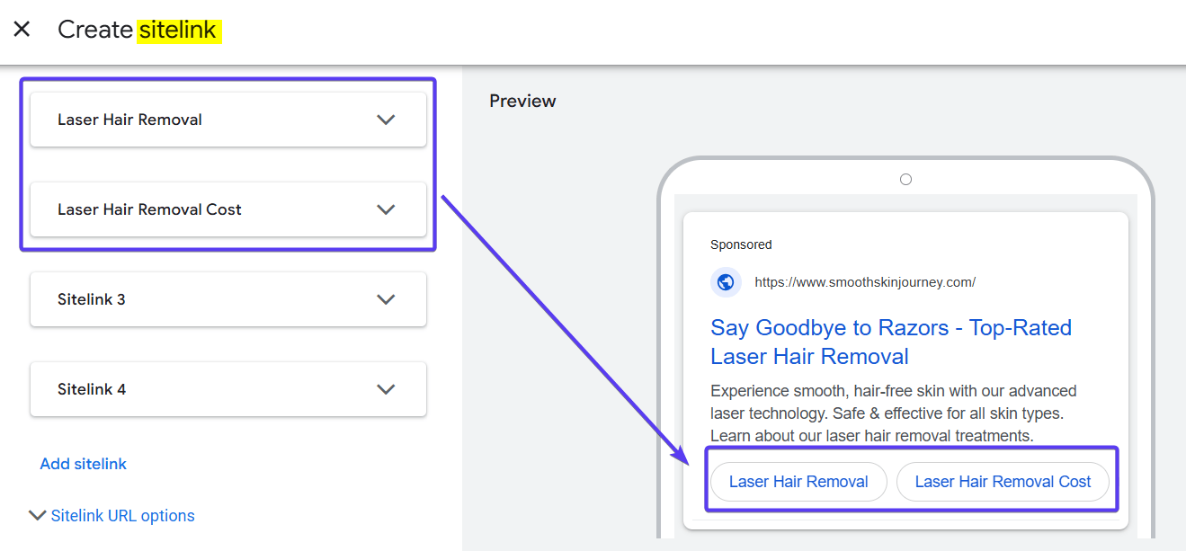Click the ad description text in the preview
Viewport: 1186px width, 551px height.
[x=894, y=413]
